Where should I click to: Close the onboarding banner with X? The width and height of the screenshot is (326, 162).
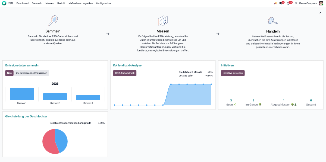tap(320, 12)
